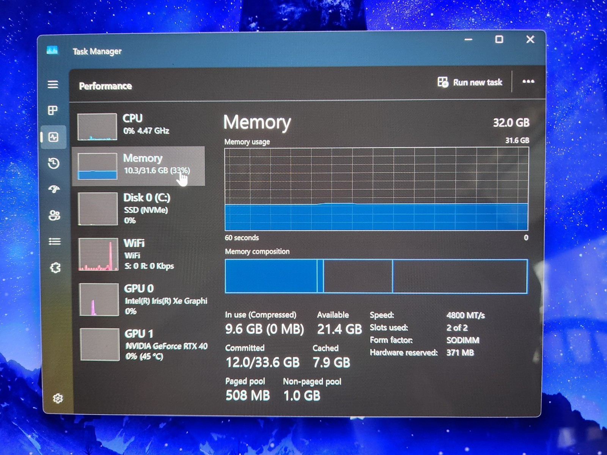This screenshot has height=455, width=607.
Task: Go to the Processes page icon
Action: click(53, 110)
